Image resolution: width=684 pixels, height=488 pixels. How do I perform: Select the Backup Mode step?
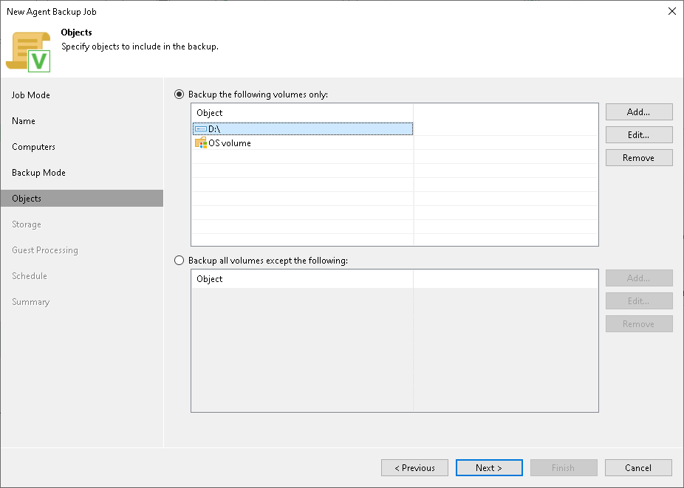point(38,172)
